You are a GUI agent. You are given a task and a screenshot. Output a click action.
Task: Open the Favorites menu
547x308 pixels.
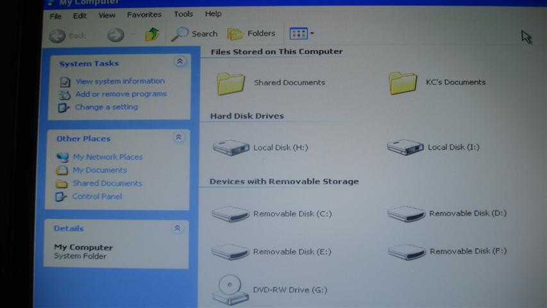144,15
